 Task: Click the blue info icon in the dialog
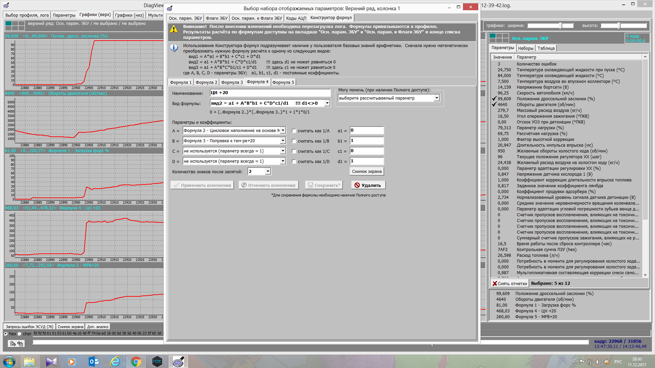tap(174, 48)
